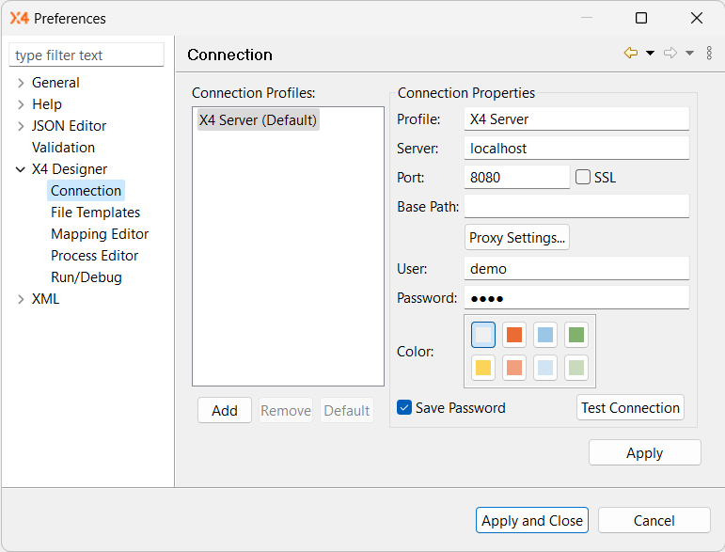Select the green color swatch
Viewport: 725px width, 552px height.
(x=576, y=335)
